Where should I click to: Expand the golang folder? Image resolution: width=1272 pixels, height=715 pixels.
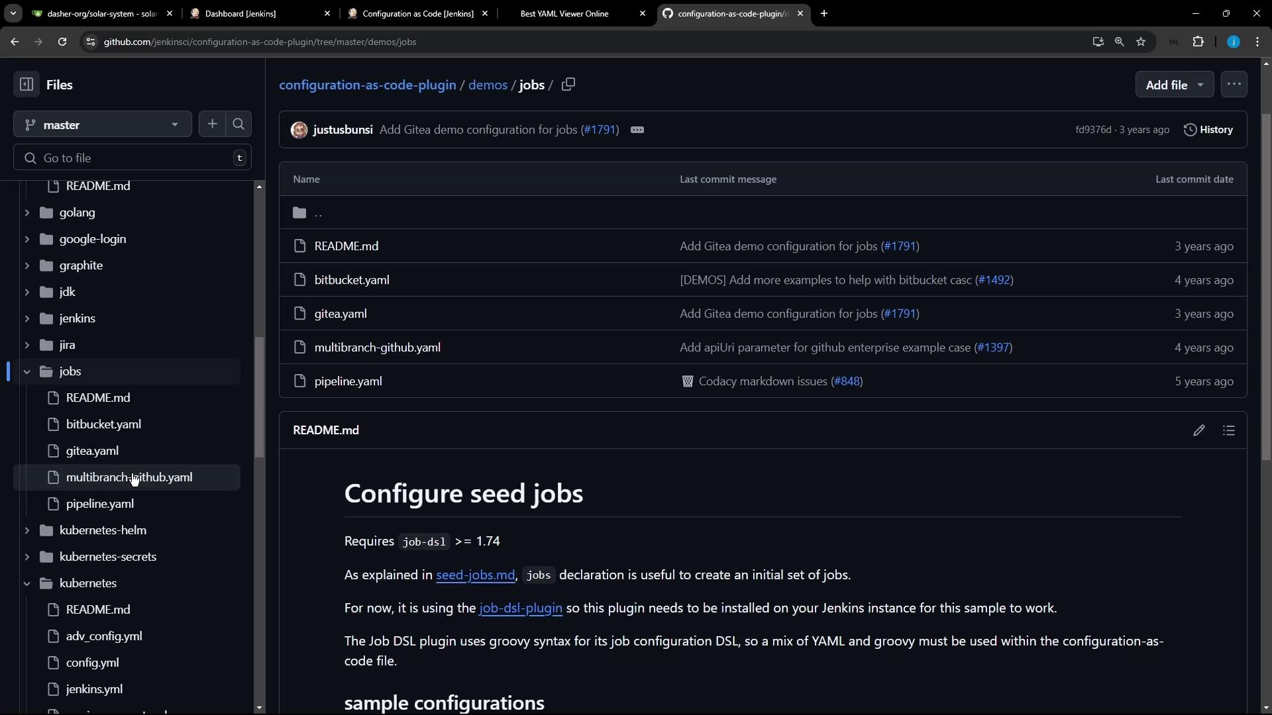(27, 213)
